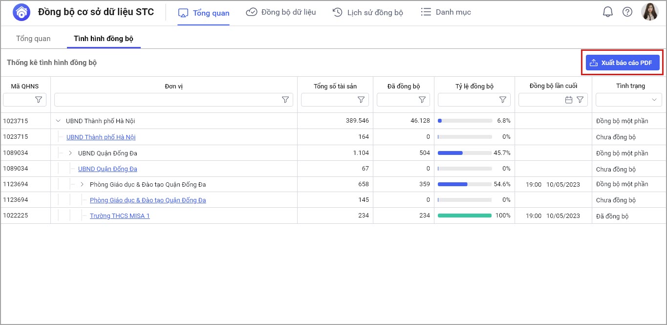Screen dimensions: 667x325
Task: Click the 100% green sync progress bar
Action: click(464, 216)
